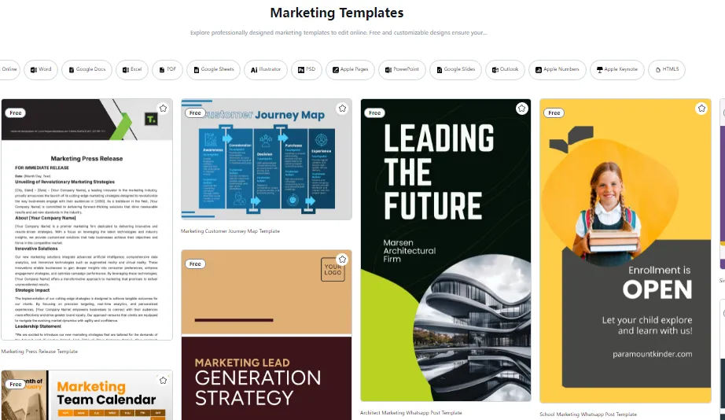Click Free badge on Leading The Future
This screenshot has width=725, height=420.
(x=374, y=112)
